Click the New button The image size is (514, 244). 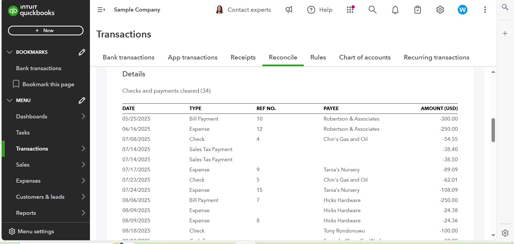46,31
